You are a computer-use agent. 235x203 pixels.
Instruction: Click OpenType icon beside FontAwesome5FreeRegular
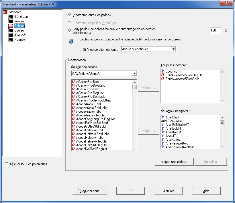[162, 75]
